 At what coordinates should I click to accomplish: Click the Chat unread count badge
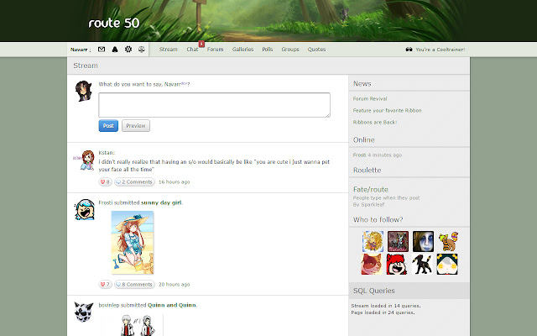[201, 44]
